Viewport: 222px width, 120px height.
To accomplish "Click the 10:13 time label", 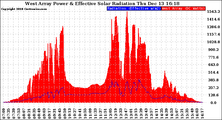I will pos(70,114).
